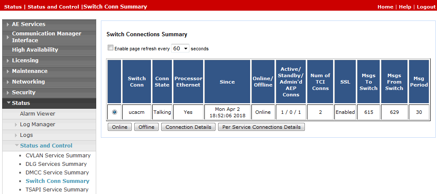
Task: Expand the Maintenance section
Action: [x=30, y=71]
